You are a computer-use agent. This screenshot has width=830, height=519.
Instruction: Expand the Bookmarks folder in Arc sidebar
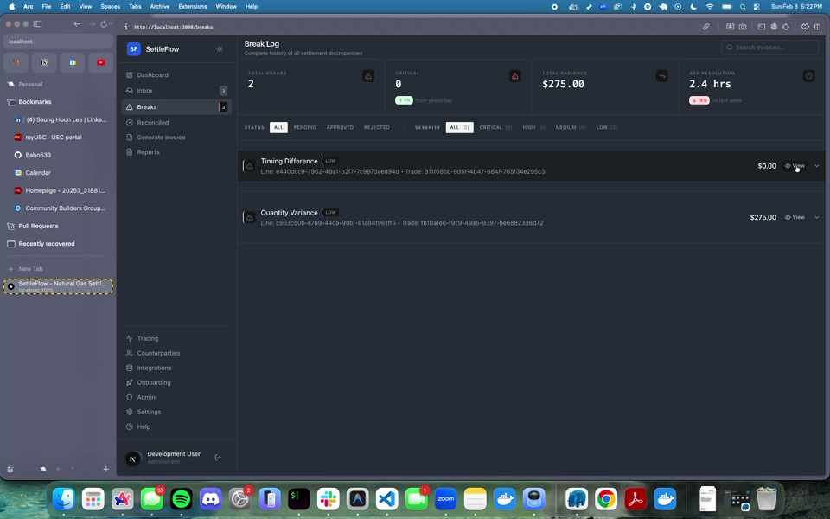35,102
